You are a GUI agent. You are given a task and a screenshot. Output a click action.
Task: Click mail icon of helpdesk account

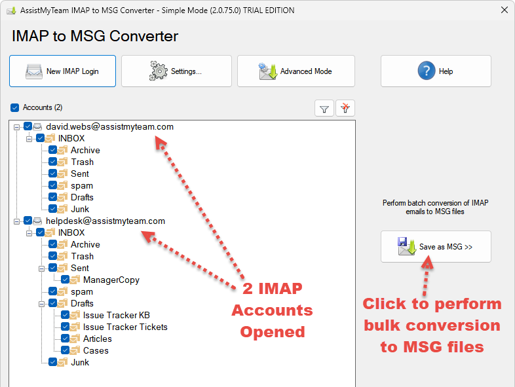(37, 221)
